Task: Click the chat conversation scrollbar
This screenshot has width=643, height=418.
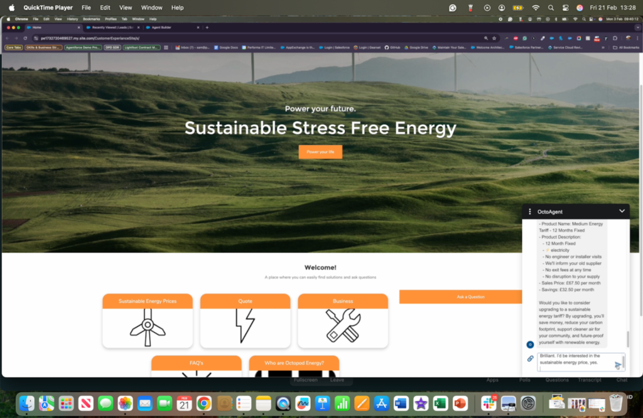Action: [627, 339]
